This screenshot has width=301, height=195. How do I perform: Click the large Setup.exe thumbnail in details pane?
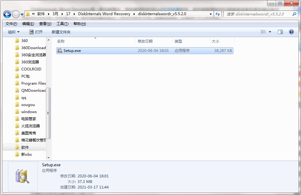click(23, 176)
